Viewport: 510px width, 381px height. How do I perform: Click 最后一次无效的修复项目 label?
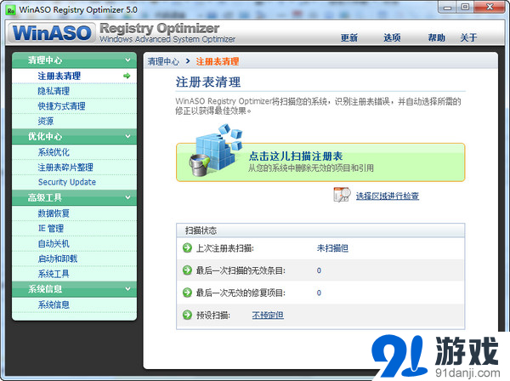(241, 293)
